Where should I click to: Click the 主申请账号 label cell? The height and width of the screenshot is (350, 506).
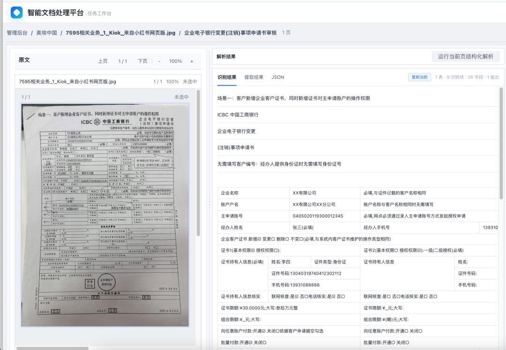[253, 216]
